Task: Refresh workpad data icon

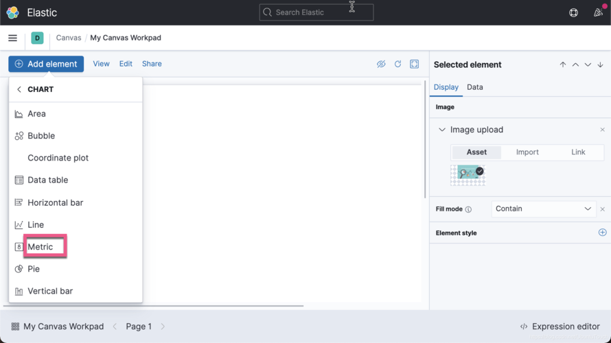Action: click(x=397, y=64)
